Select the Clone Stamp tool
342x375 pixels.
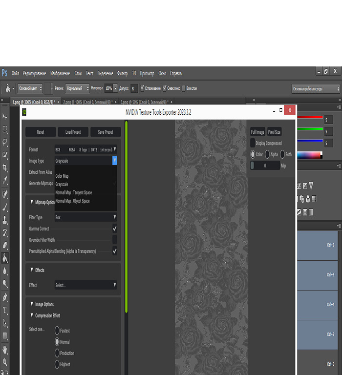[5, 220]
